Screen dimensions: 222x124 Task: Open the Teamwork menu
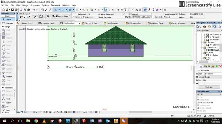click(56, 5)
